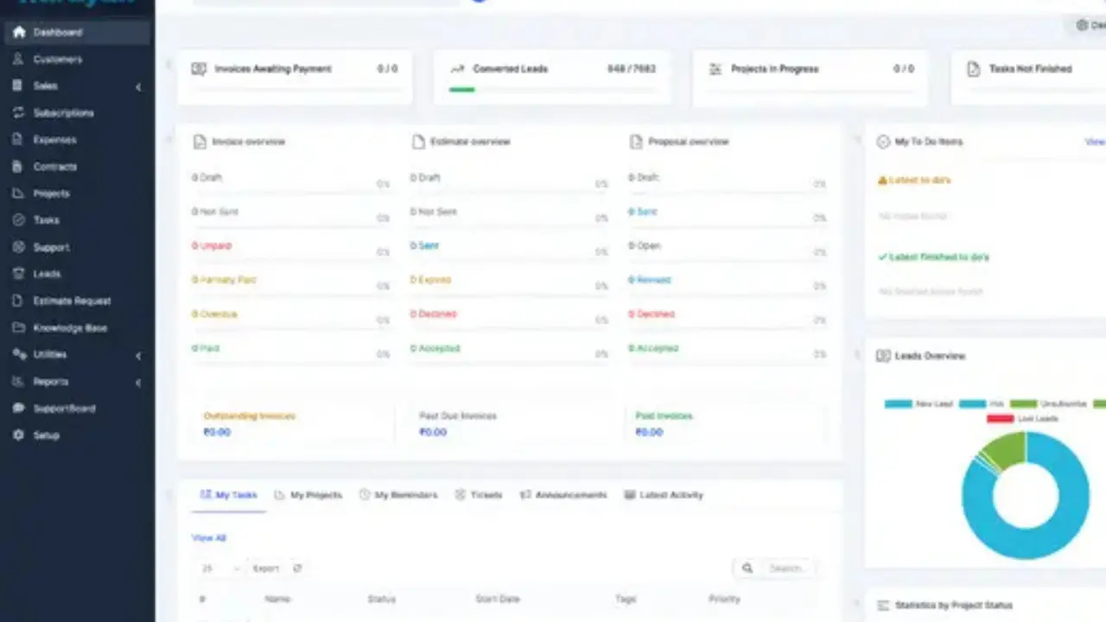Viewport: 1106px width, 622px height.
Task: Click the Reports chart icon
Action: [x=19, y=381]
